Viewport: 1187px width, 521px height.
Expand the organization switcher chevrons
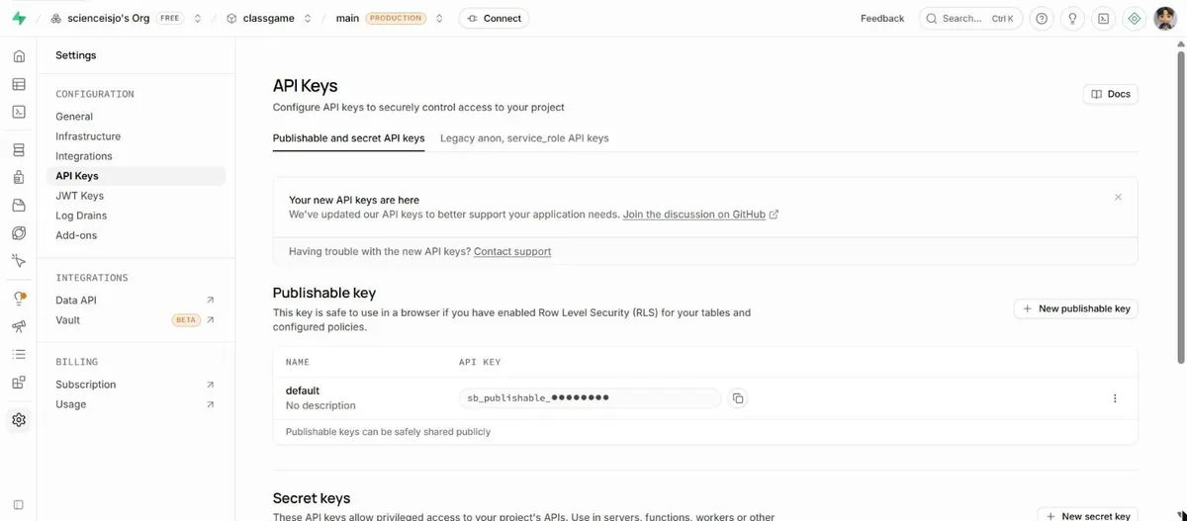(x=198, y=18)
